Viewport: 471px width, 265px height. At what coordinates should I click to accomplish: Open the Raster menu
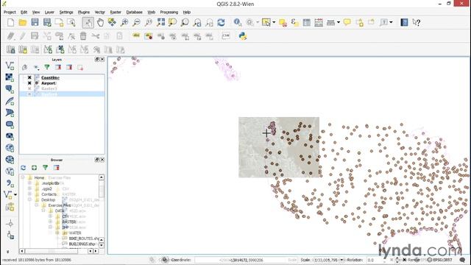(x=116, y=12)
